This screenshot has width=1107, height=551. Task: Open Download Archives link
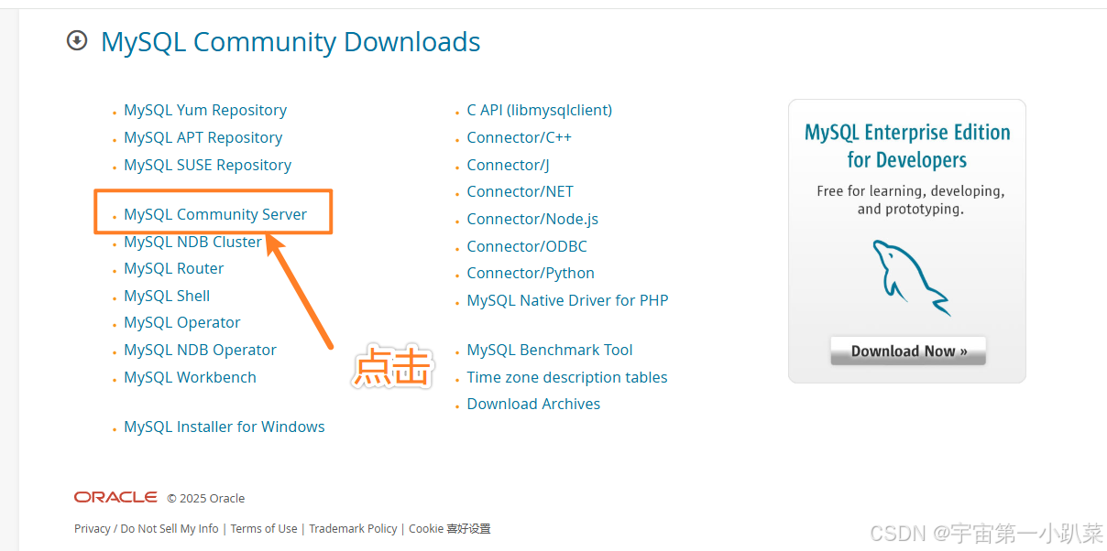[x=533, y=404]
